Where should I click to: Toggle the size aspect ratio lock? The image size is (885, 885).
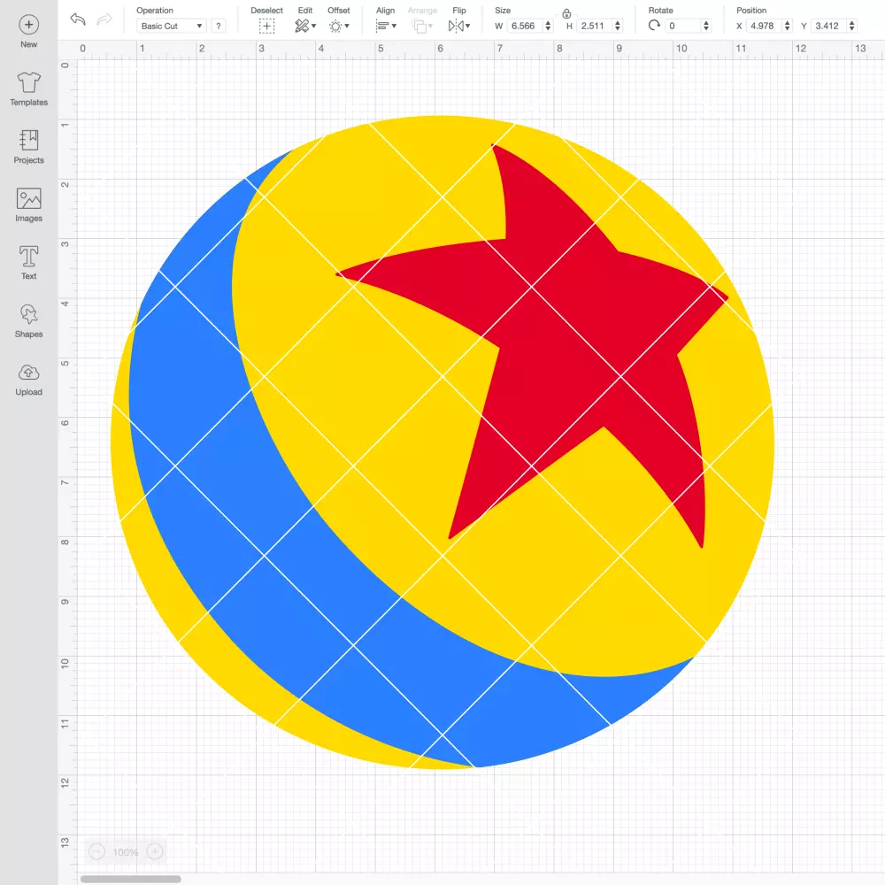[566, 14]
